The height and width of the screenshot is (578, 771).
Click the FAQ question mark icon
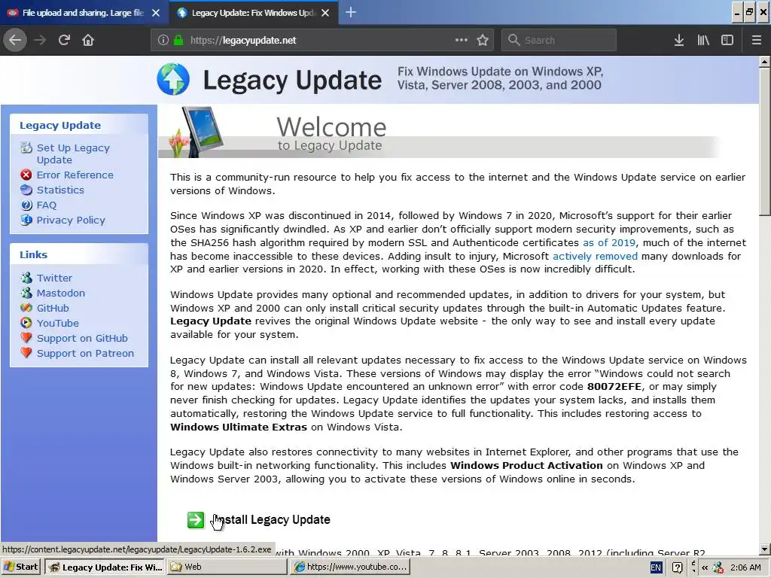[26, 205]
